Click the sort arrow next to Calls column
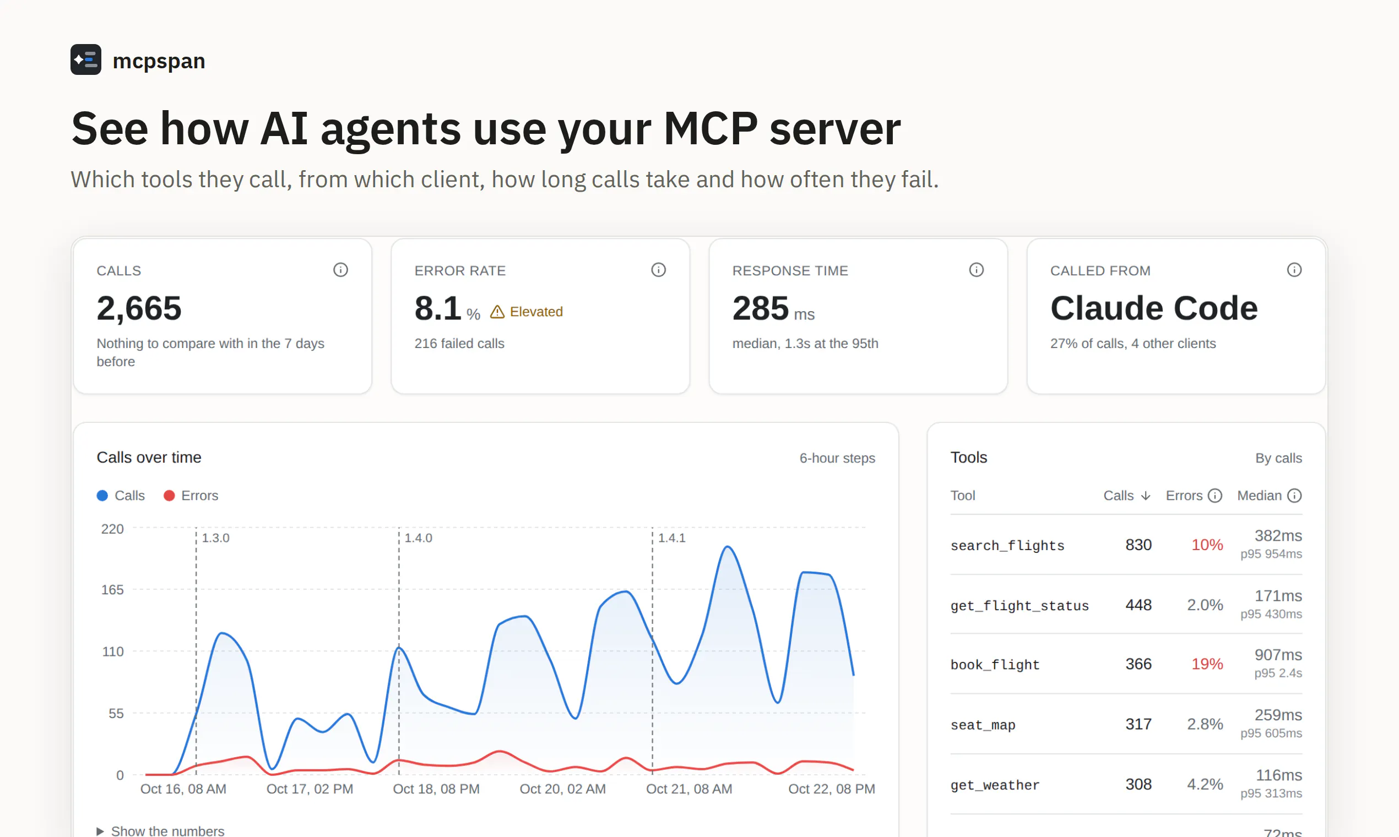The height and width of the screenshot is (837, 1399). pyautogui.click(x=1145, y=496)
